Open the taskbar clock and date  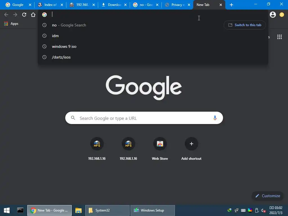276,210
